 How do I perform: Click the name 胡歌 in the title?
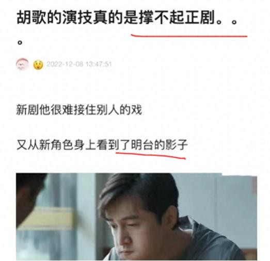31,17
